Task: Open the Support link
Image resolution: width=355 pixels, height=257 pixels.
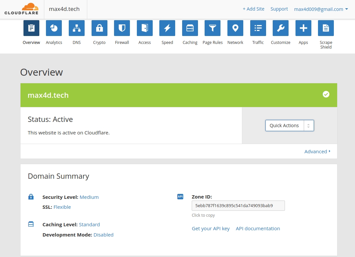Action: pos(279,9)
